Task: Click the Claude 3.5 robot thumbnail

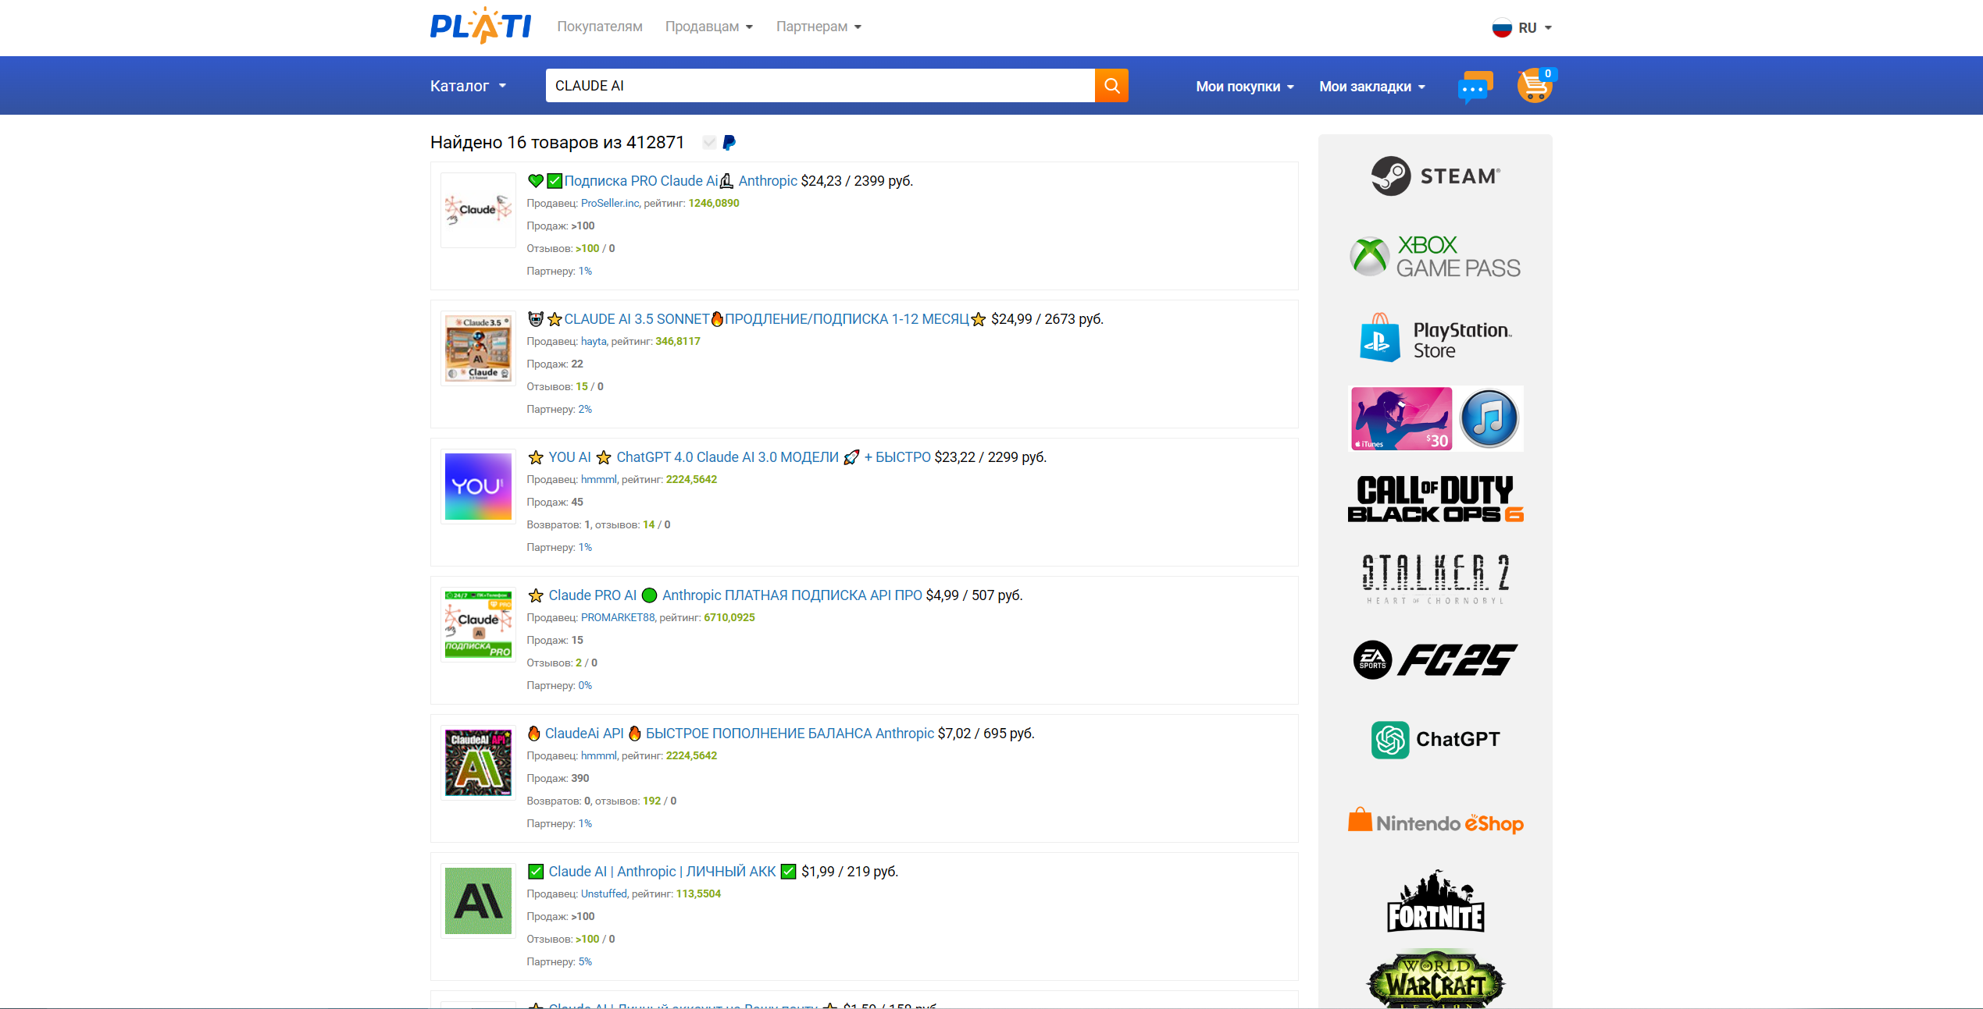Action: tap(478, 348)
